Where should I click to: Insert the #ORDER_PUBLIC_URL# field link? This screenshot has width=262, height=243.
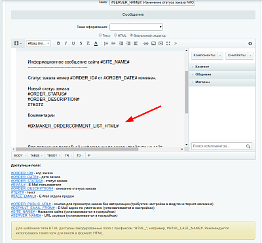pyautogui.click(x=31, y=204)
